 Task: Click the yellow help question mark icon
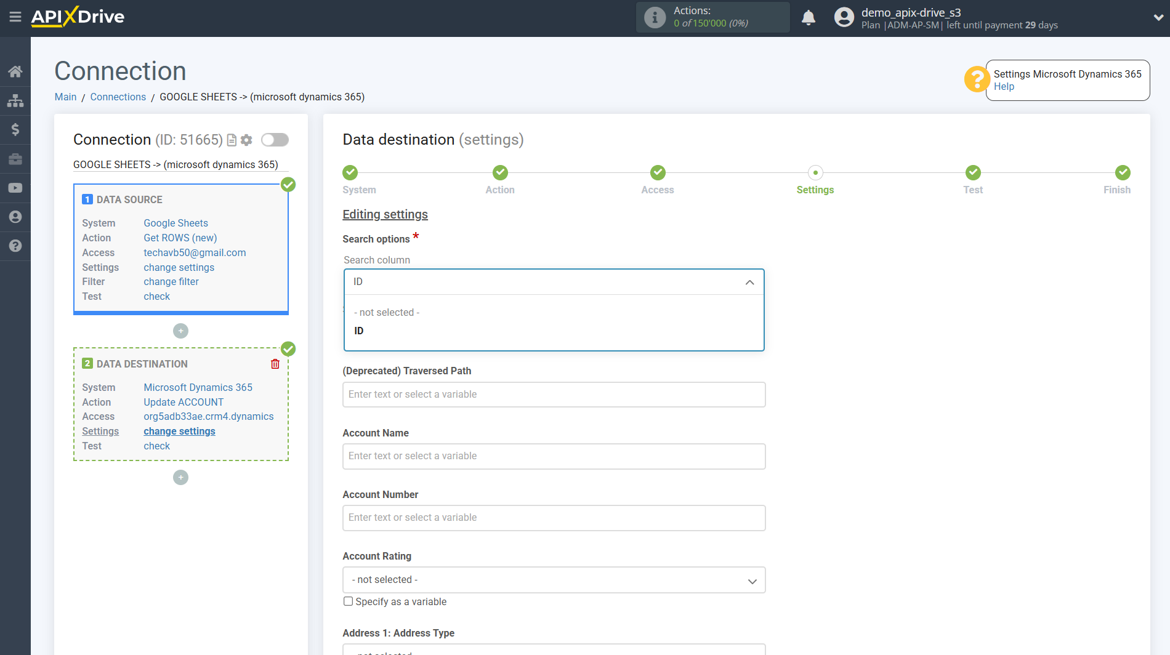coord(976,79)
